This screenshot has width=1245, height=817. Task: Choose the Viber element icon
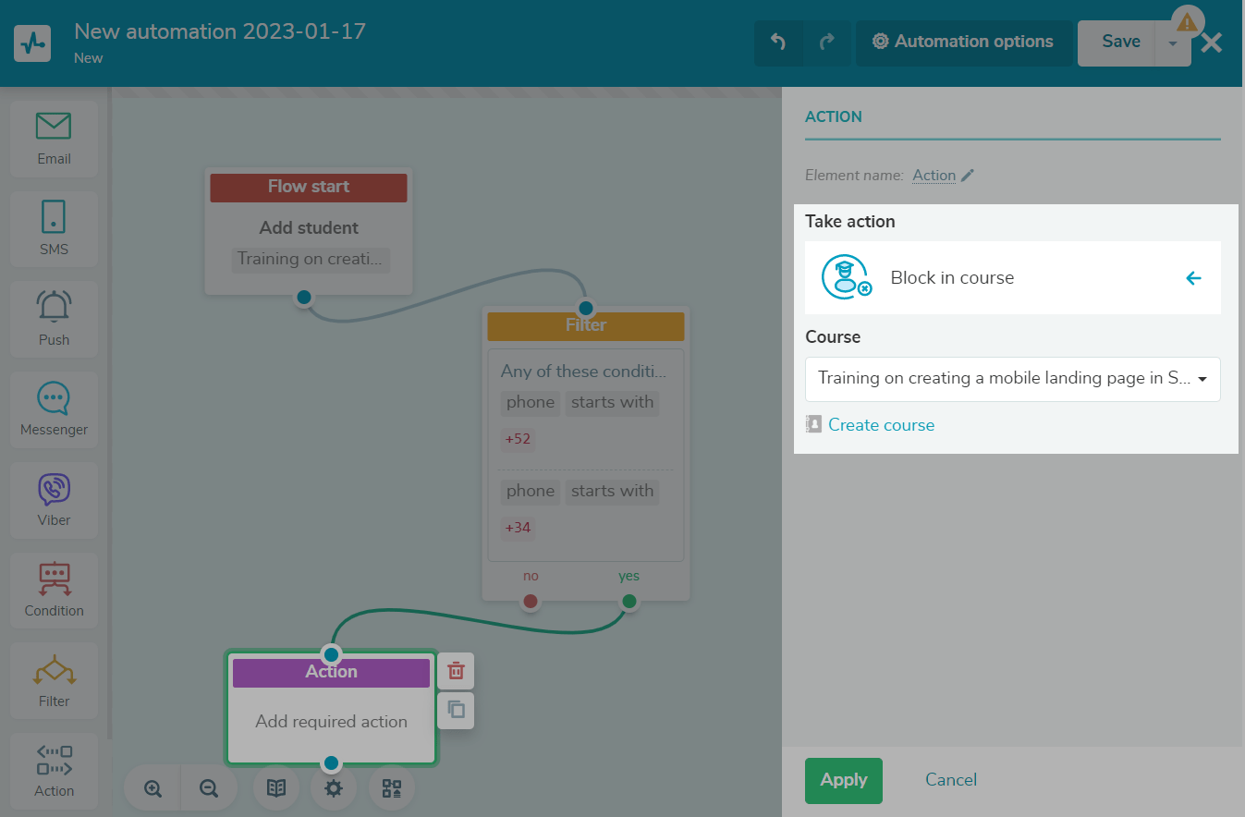tap(54, 500)
